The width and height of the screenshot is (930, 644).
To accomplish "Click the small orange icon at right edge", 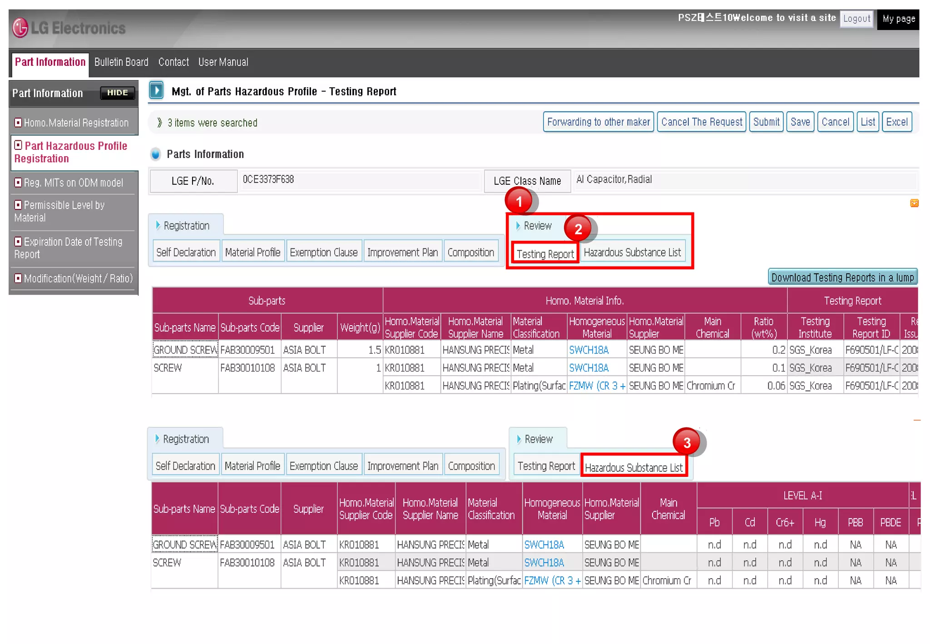I will [x=914, y=203].
